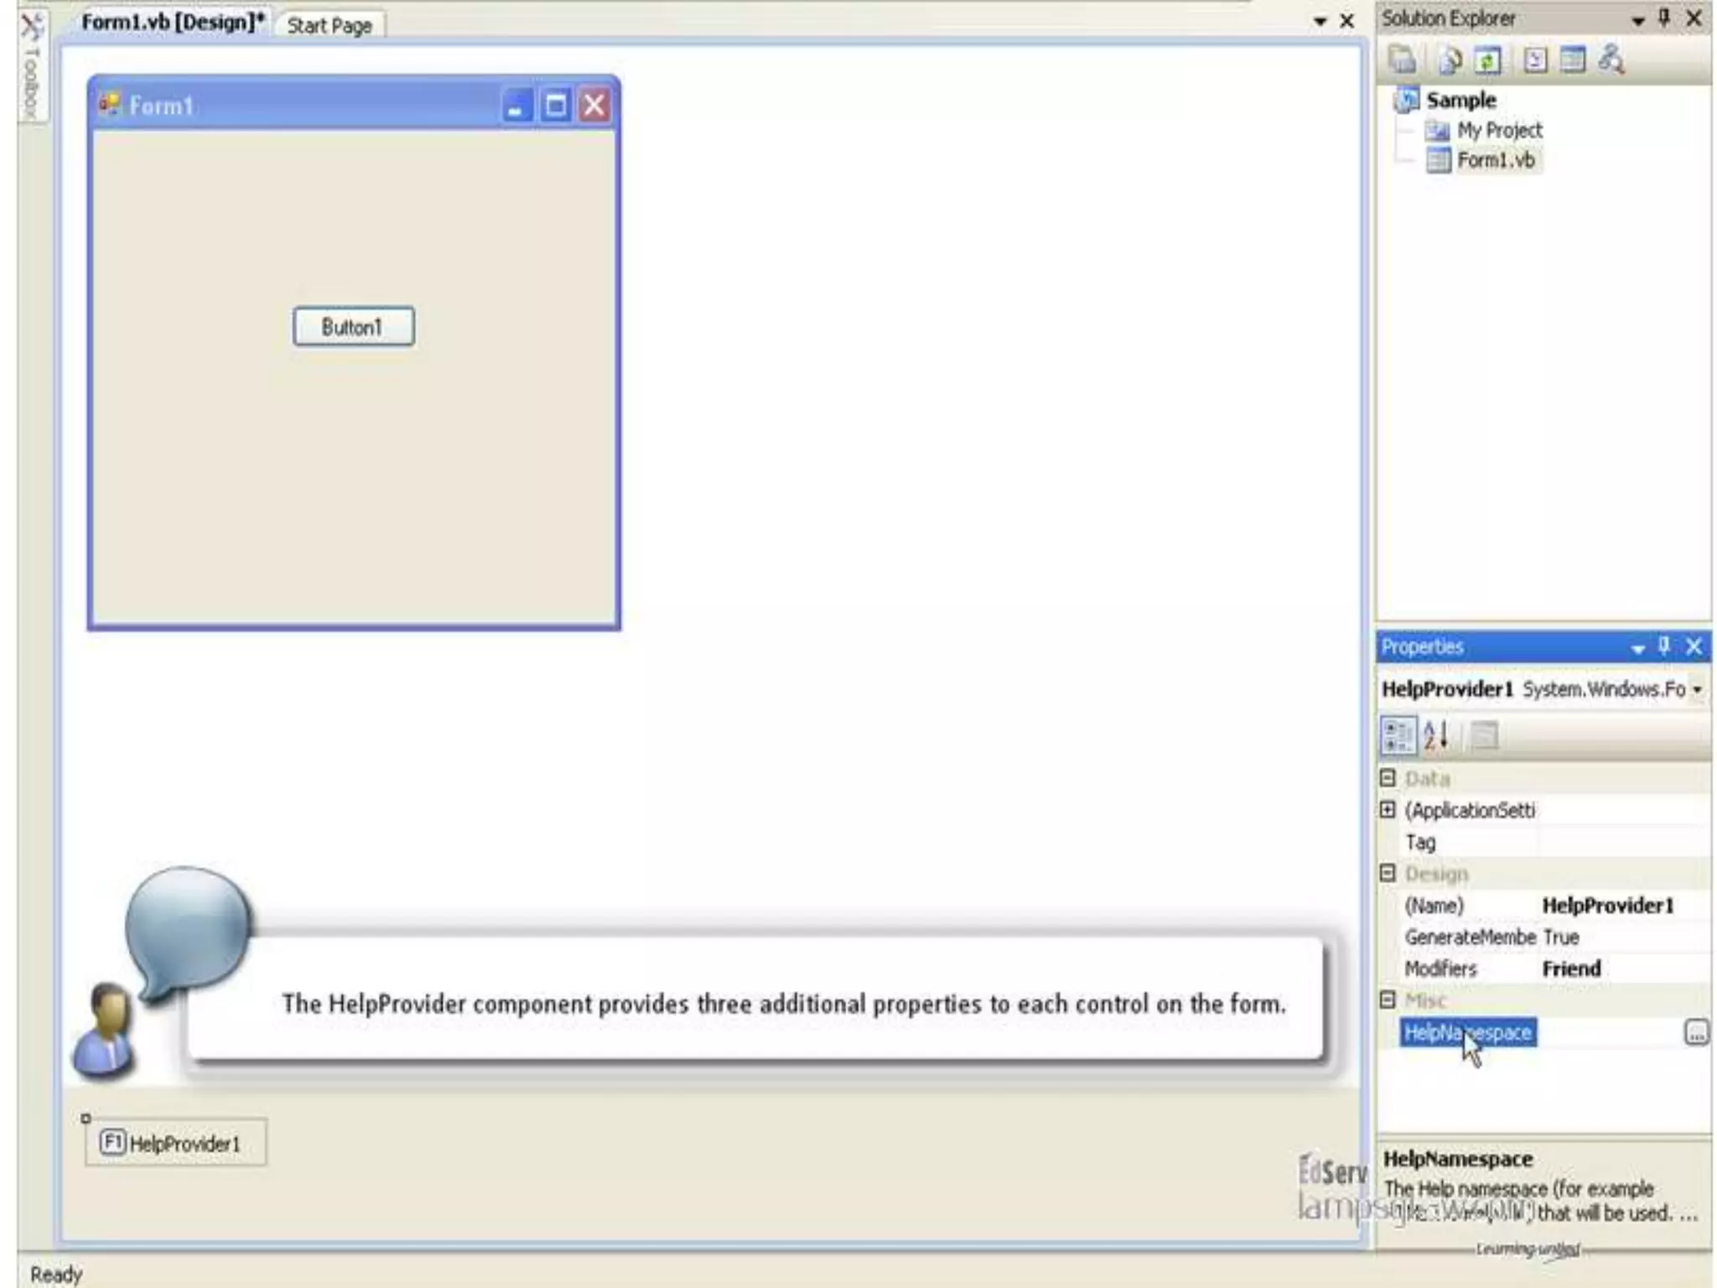Image resolution: width=1717 pixels, height=1288 pixels.
Task: Switch Properties to Categorized view
Action: pos(1398,735)
